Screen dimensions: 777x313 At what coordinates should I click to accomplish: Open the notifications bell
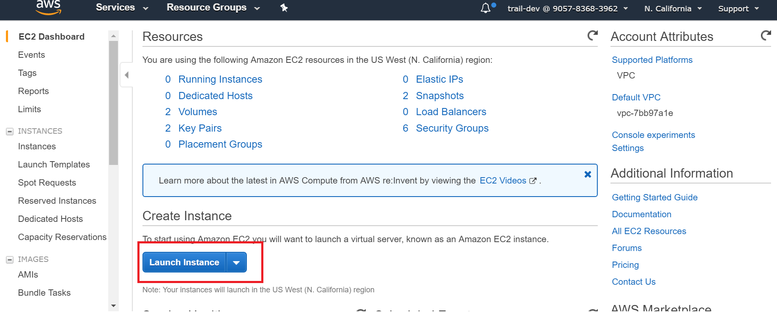click(486, 8)
